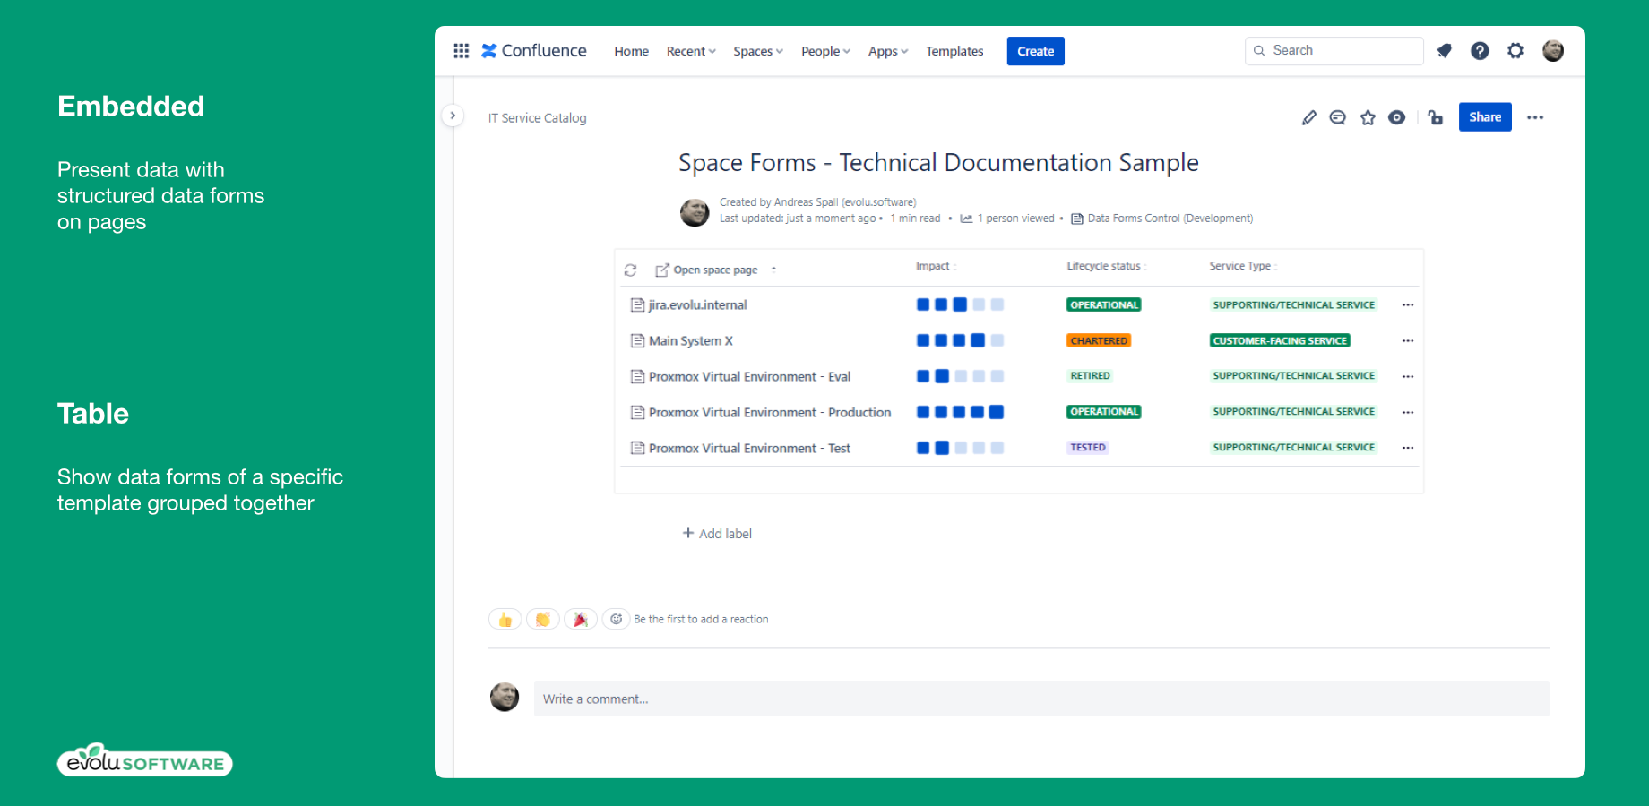
Task: Click the Share button
Action: tap(1485, 117)
